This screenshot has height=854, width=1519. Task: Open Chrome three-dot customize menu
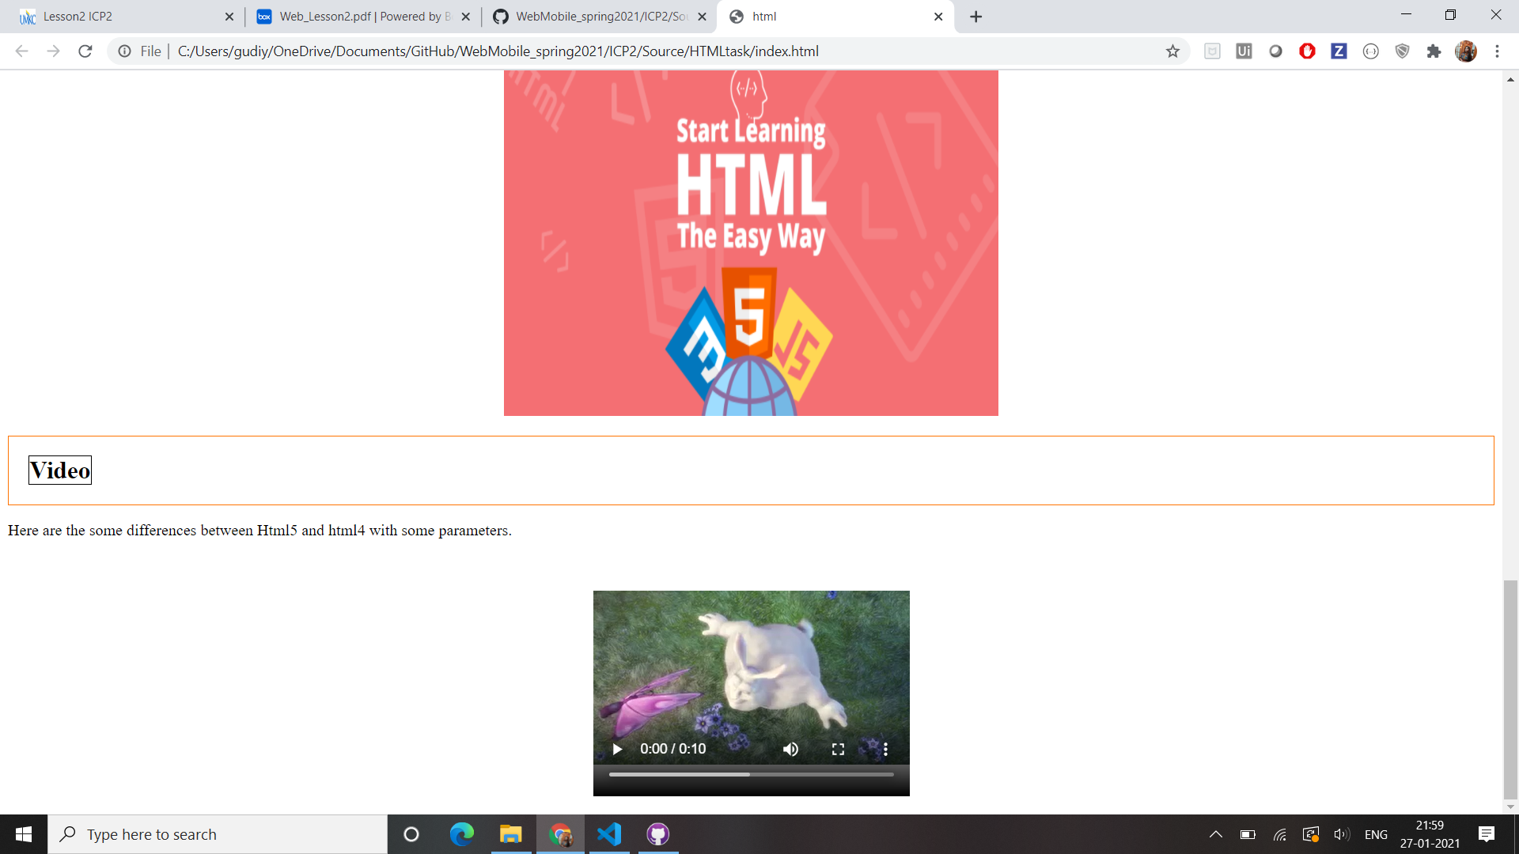(1497, 51)
